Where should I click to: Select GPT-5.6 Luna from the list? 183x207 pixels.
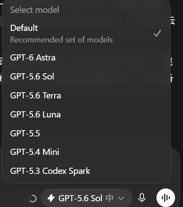point(86,114)
